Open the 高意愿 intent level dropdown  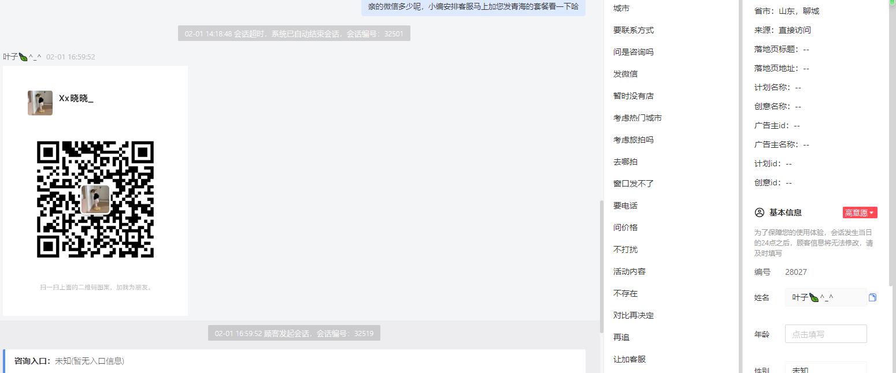tap(860, 212)
